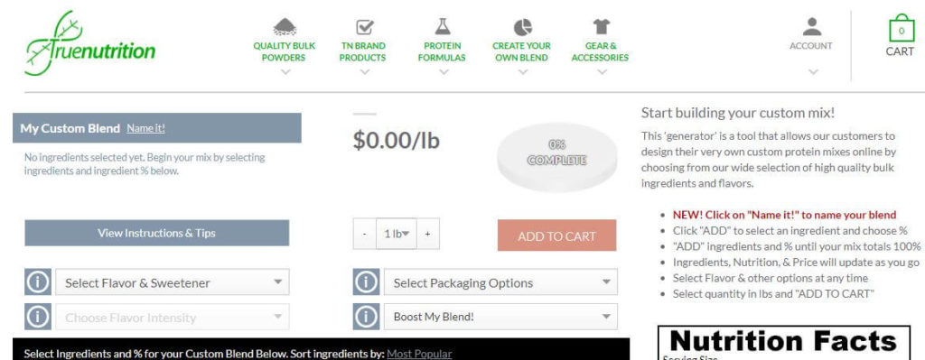Screen dimensions: 925x360
Task: Click the Most Popular sort link
Action: [419, 354]
